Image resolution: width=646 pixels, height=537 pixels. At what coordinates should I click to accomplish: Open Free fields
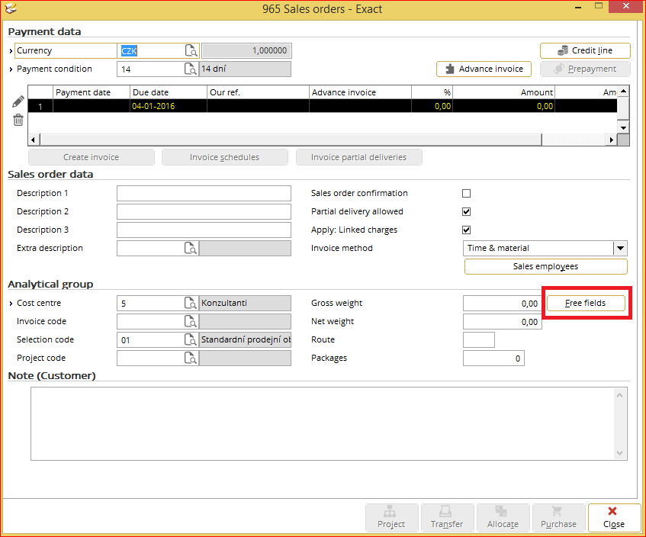[x=586, y=304]
